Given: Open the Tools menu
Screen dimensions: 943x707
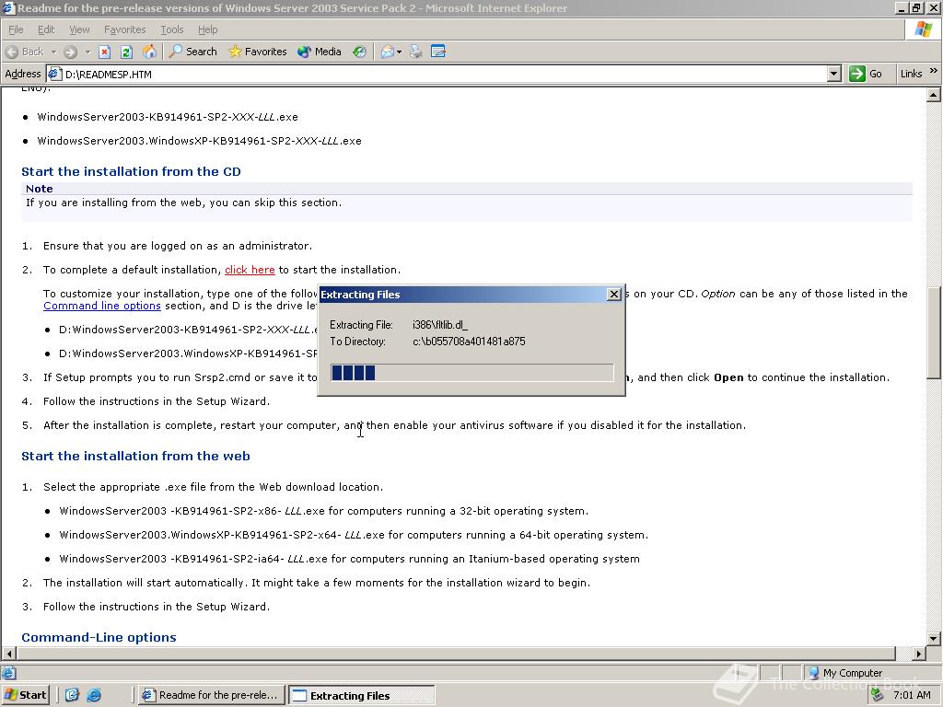Looking at the screenshot, I should point(171,29).
